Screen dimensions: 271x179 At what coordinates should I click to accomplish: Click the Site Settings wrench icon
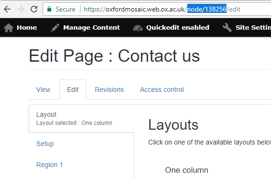click(227, 28)
